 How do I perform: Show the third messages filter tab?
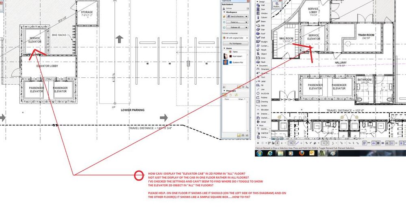coord(236,95)
